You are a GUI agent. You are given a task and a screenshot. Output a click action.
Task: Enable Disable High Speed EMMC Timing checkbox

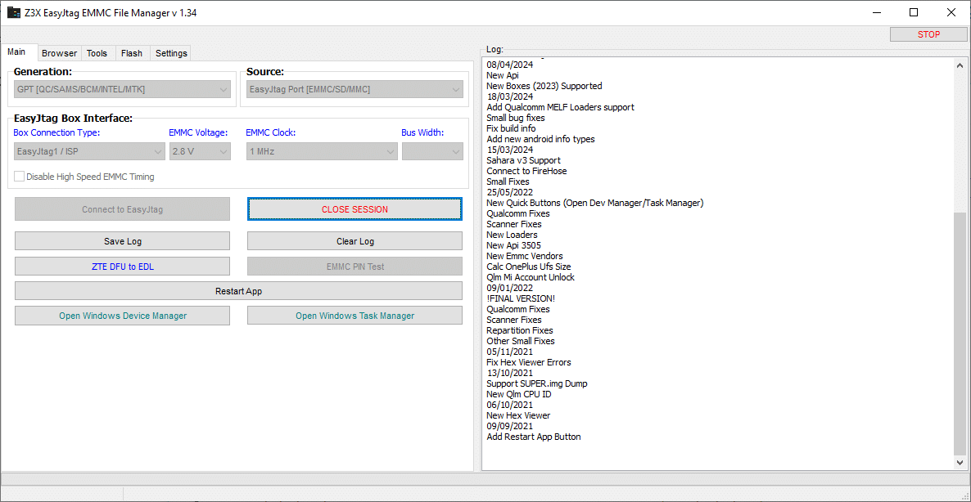point(20,177)
